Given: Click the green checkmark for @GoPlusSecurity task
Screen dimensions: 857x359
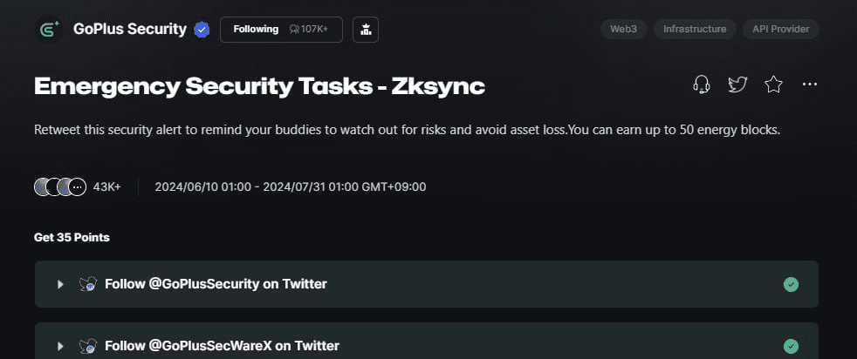Looking at the screenshot, I should pyautogui.click(x=791, y=284).
